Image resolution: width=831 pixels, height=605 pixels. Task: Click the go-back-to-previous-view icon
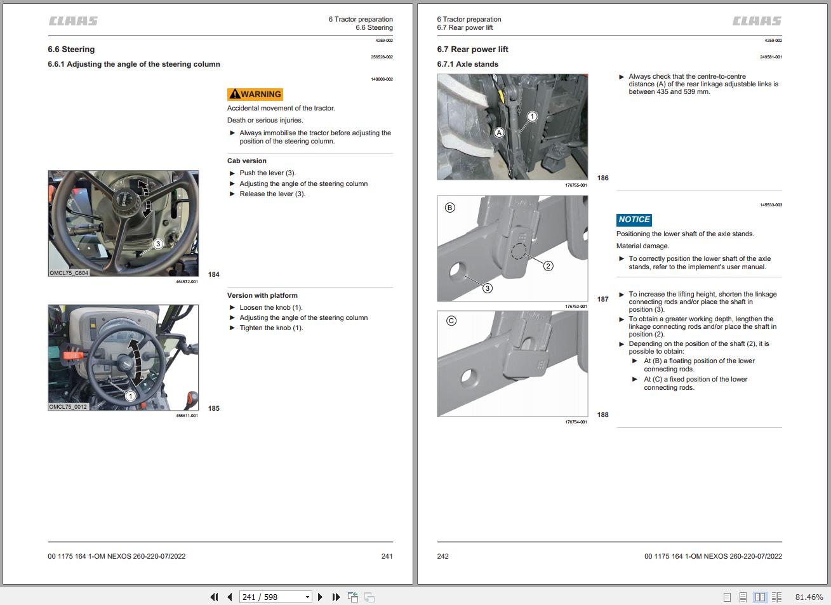pyautogui.click(x=353, y=597)
